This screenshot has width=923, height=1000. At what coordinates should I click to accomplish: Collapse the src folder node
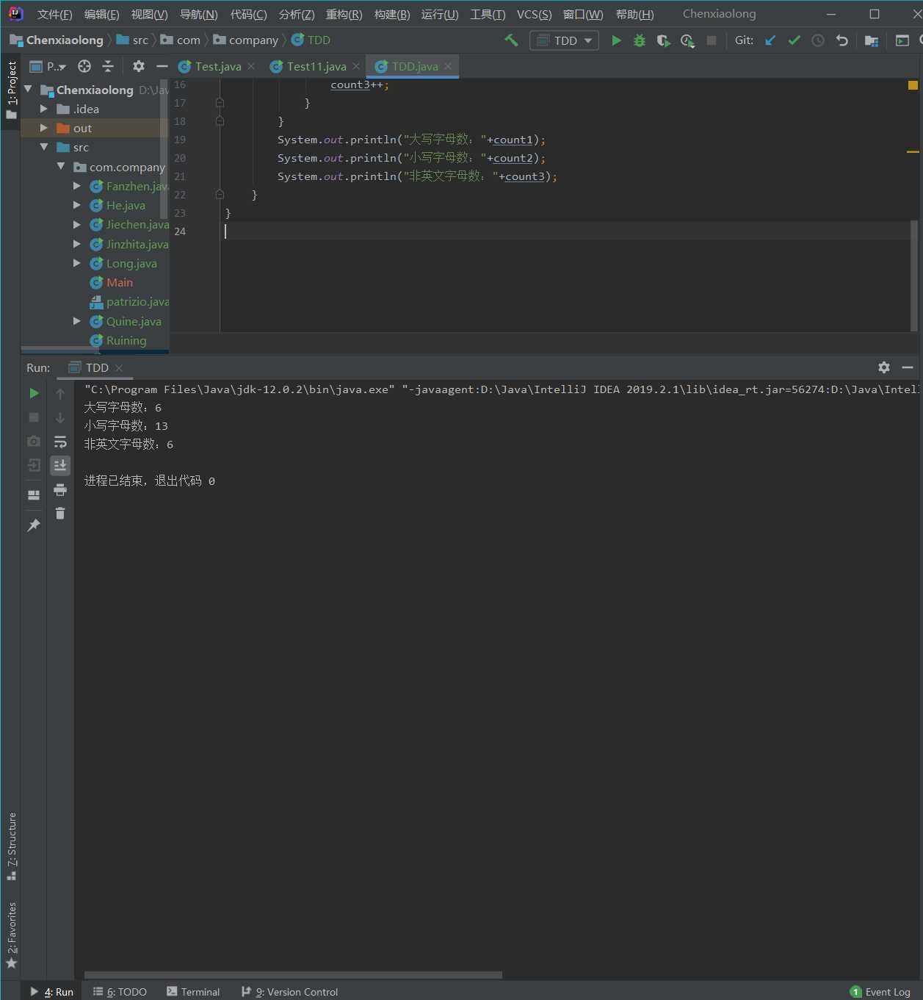click(44, 147)
